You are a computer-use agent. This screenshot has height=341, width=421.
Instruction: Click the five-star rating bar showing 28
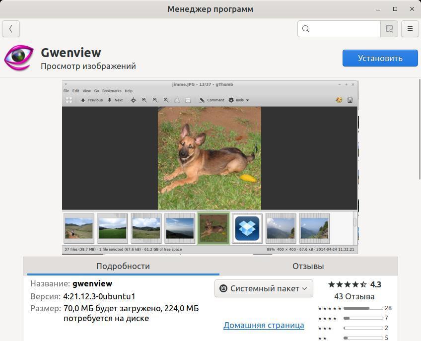tap(363, 308)
